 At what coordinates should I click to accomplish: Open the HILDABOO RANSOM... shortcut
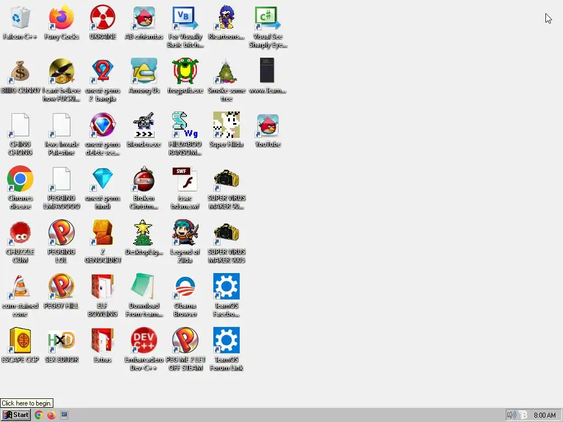coord(185,125)
